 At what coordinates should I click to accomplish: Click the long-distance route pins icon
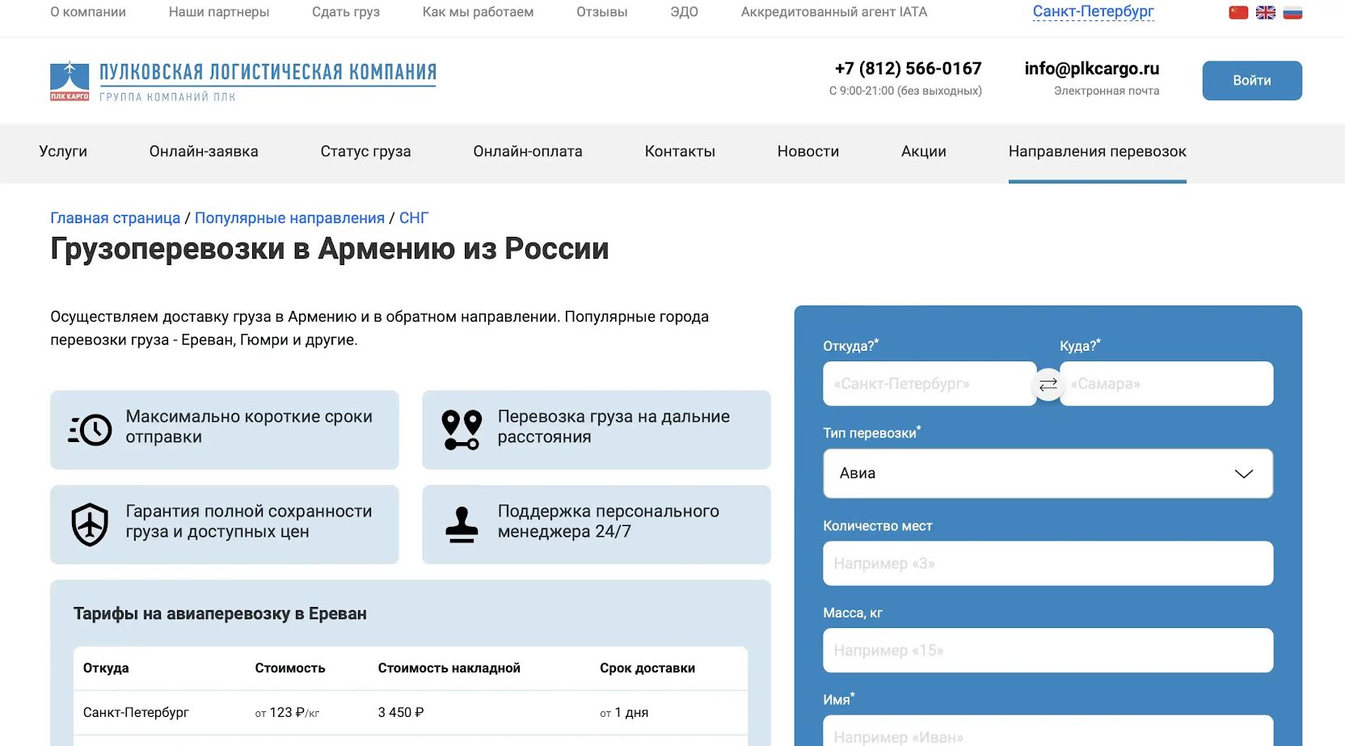tap(462, 430)
